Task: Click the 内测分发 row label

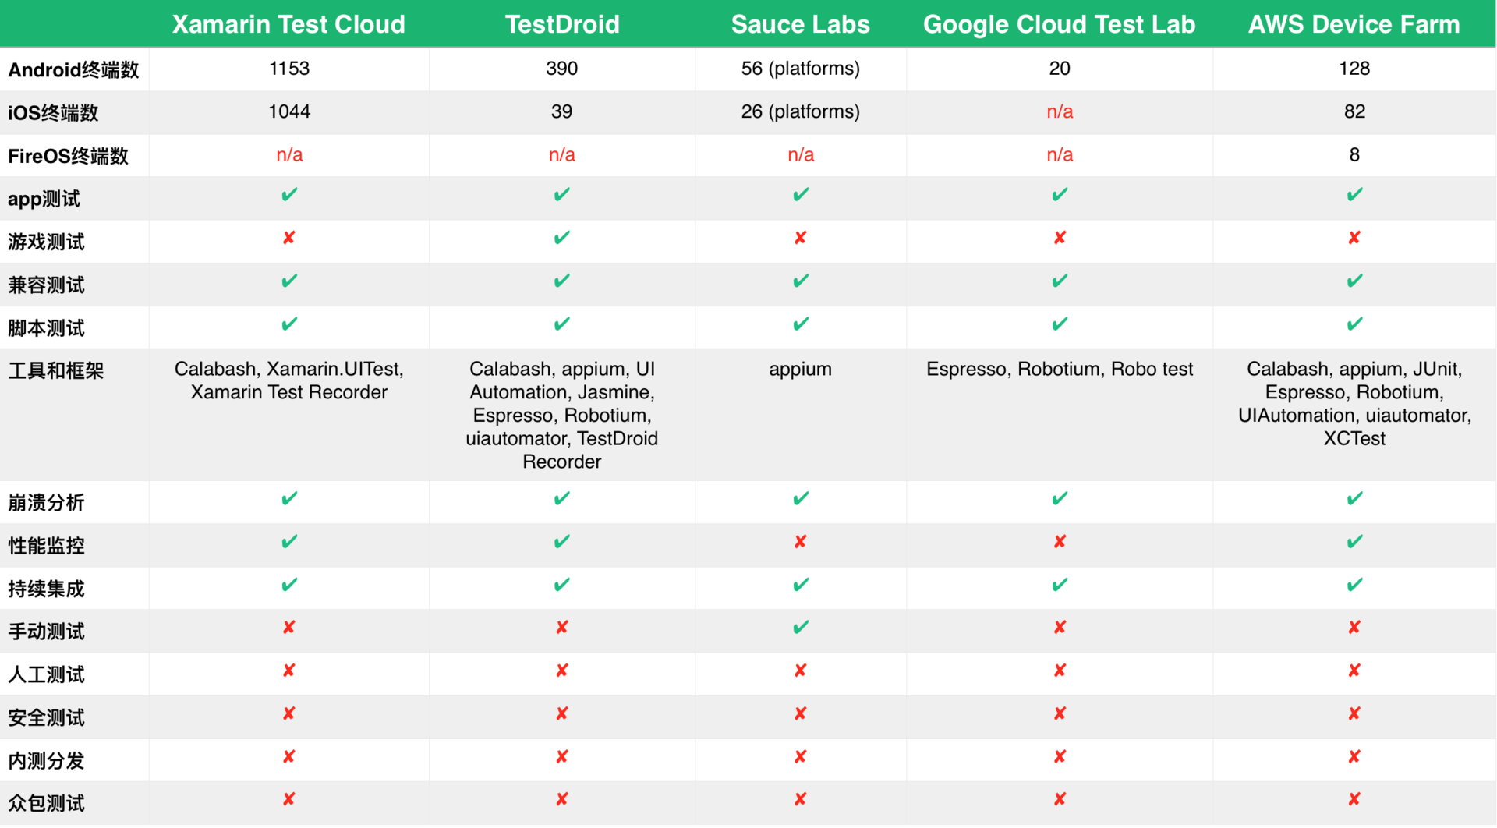Action: pos(46,761)
